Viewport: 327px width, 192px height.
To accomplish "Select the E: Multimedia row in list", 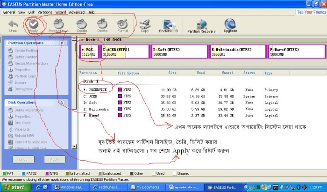I will tap(181, 109).
